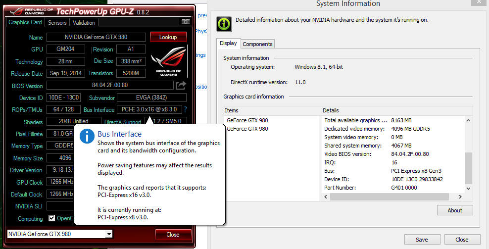The height and width of the screenshot is (249, 489).
Task: Click the blue info icon in tooltip
Action: click(87, 136)
